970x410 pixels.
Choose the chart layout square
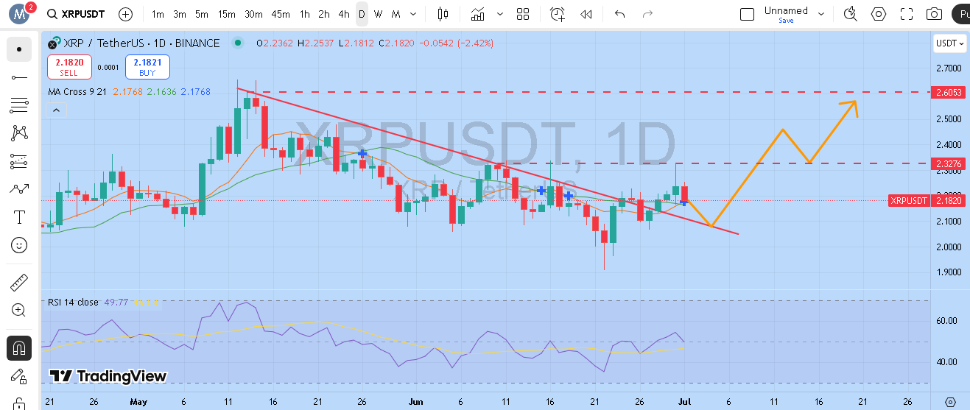(x=747, y=14)
